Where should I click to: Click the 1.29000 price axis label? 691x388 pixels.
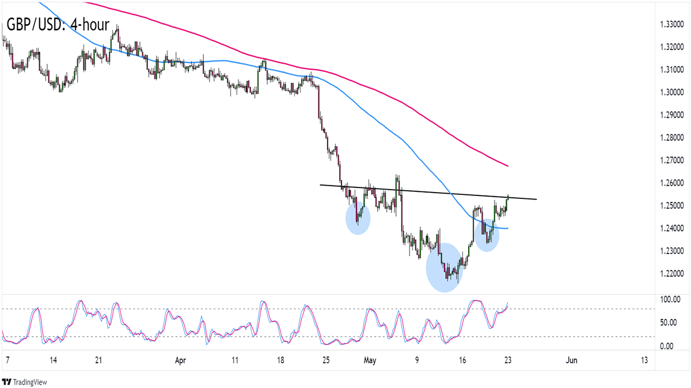673,116
